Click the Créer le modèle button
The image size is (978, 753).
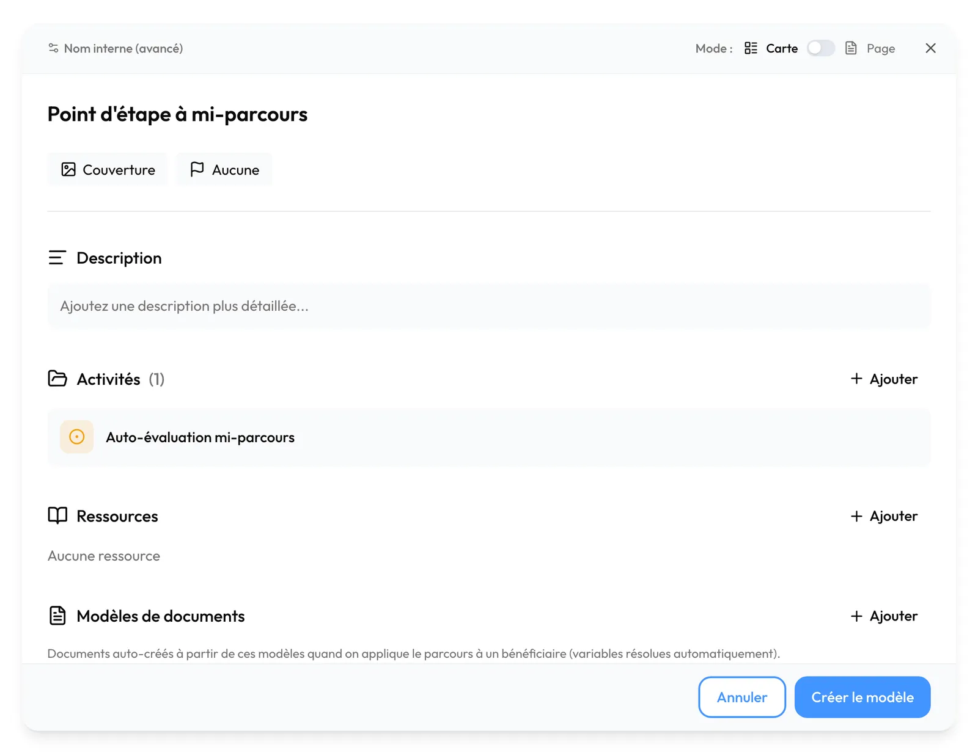862,697
